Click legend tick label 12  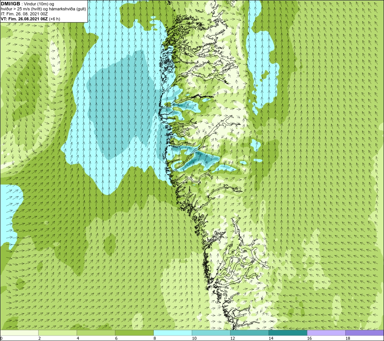(233, 339)
